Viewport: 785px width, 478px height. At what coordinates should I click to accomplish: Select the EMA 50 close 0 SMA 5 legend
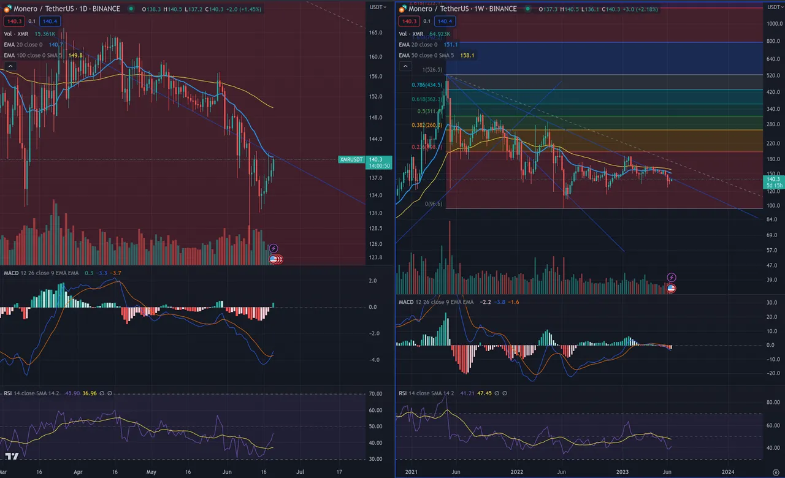tap(427, 55)
